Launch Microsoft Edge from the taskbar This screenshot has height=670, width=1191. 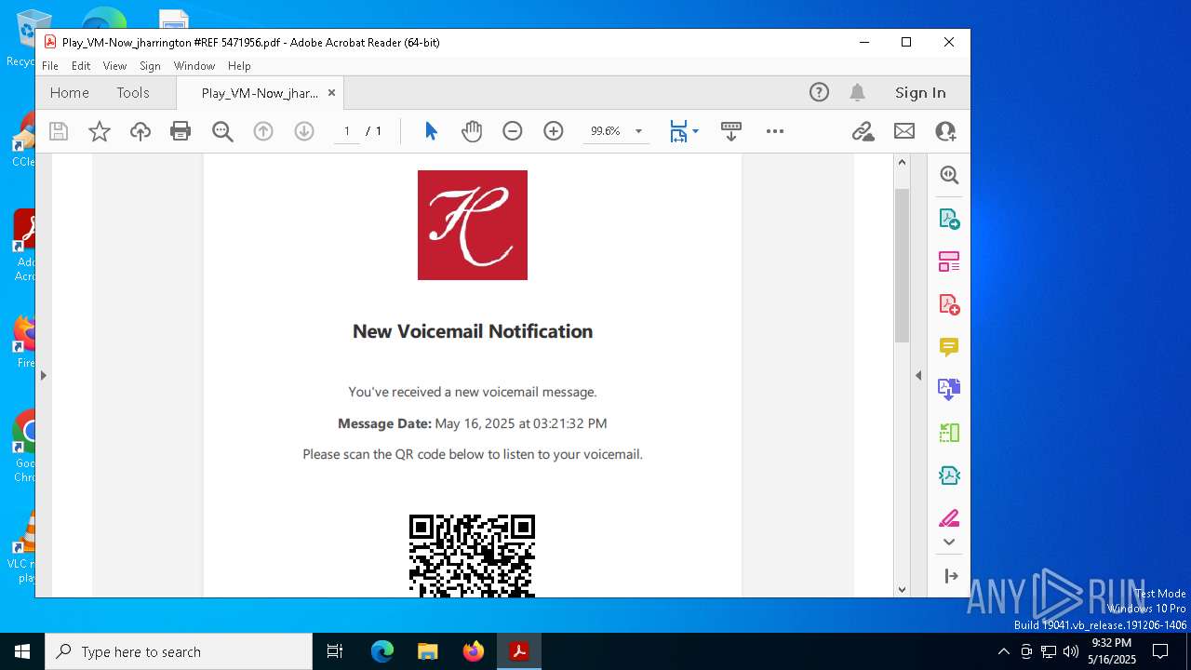point(382,651)
